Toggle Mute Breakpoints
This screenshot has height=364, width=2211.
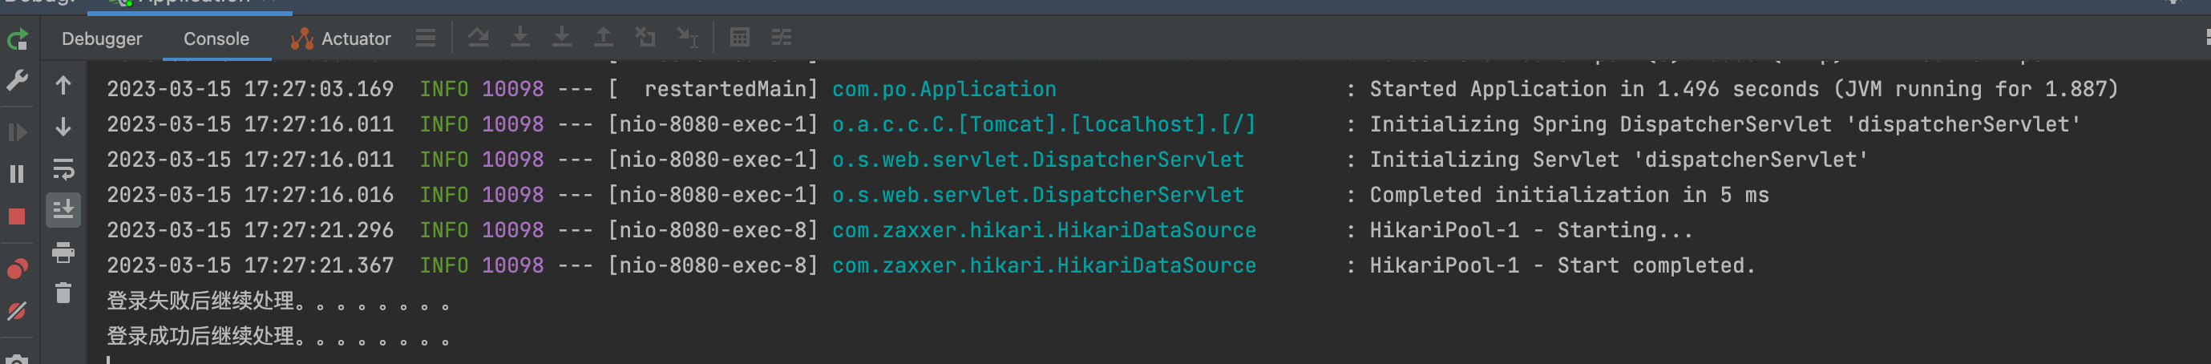(17, 311)
